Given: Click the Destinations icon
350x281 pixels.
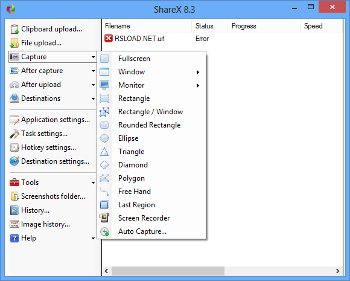Looking at the screenshot, I should tap(14, 99).
